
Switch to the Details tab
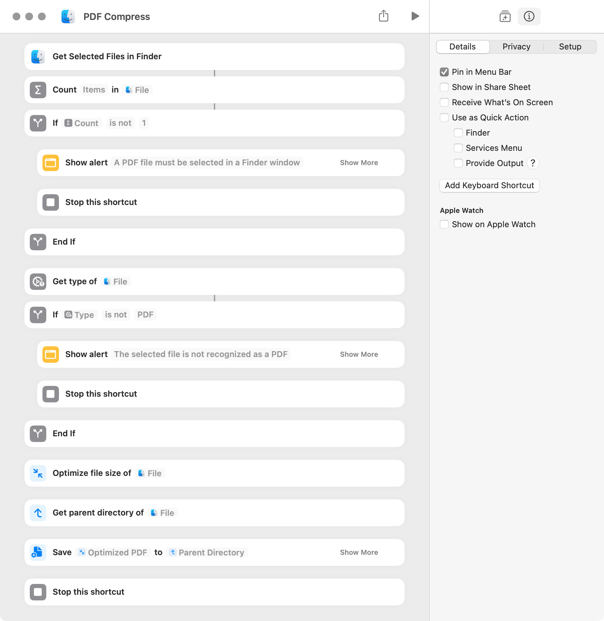tap(463, 47)
